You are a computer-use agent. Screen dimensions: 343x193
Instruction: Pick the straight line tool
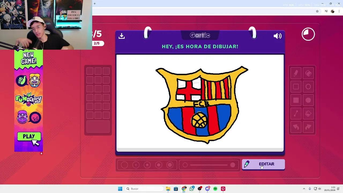(296, 114)
